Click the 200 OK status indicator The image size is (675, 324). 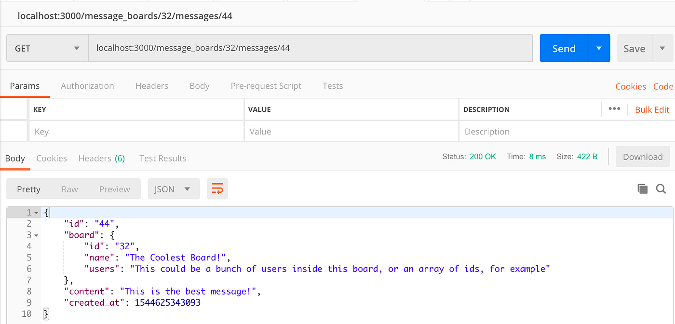tap(483, 157)
